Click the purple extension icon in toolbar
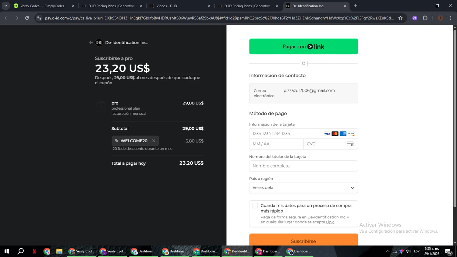The image size is (457, 257). click(x=415, y=18)
